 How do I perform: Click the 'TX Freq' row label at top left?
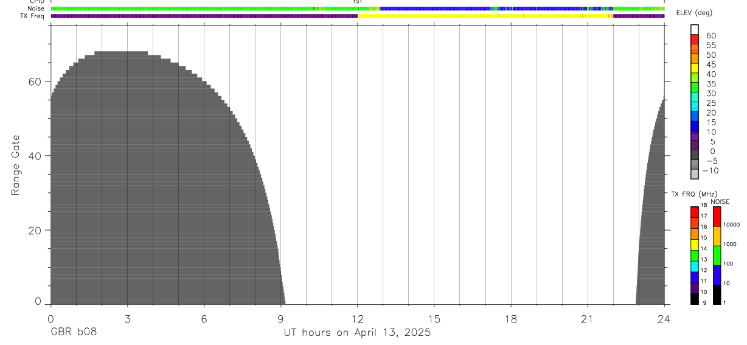click(32, 16)
